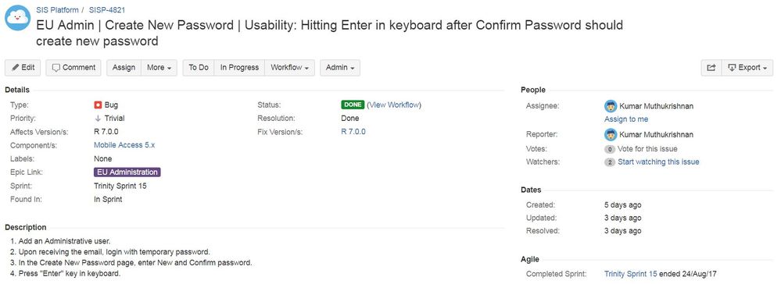Viewport: 781px width, 284px height.
Task: Click the share issue icon button
Action: coord(711,68)
